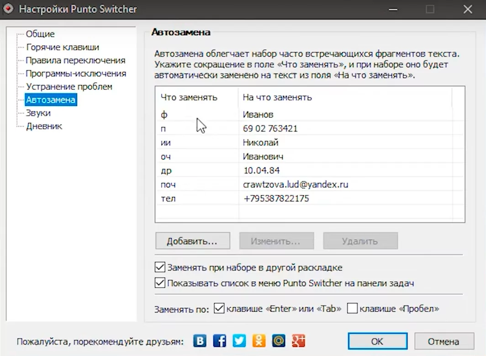Open Горячие клавиши section
The image size is (486, 356).
63,47
